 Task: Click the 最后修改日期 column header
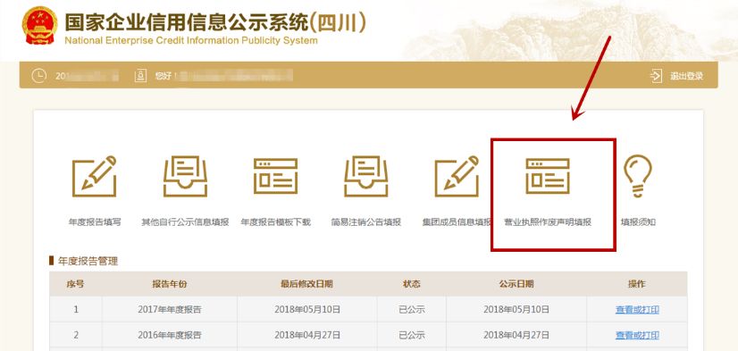(306, 284)
